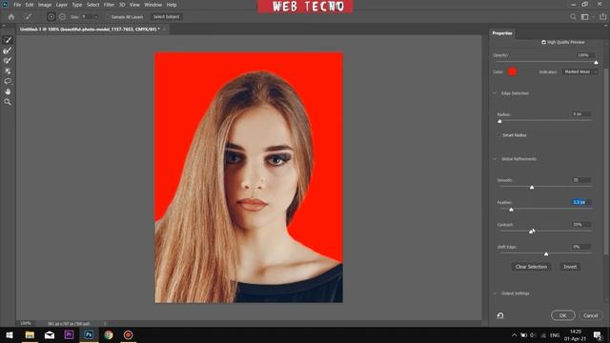Click Photoshop icon on taskbar
Viewport: 610px width, 343px height.
point(89,334)
